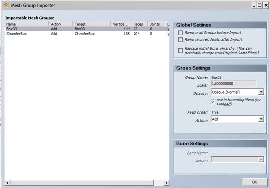The height and width of the screenshot is (188, 270).
Task: Click the Box03 target cell
Action: pyautogui.click(x=80, y=29)
